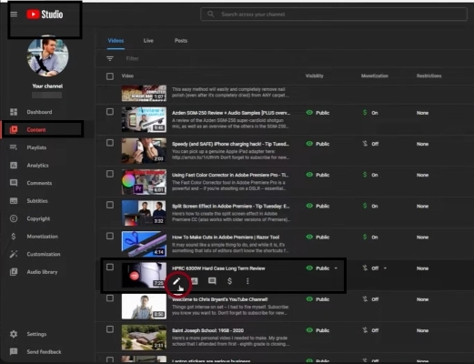This screenshot has height=364, width=474.
Task: Switch to the Posts tab
Action: [181, 41]
